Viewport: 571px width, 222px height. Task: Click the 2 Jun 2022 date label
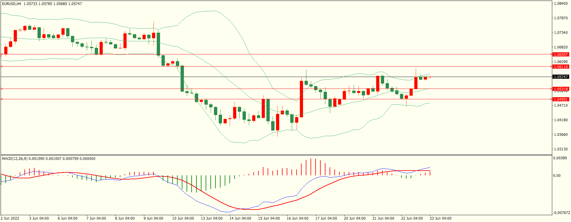click(10, 218)
